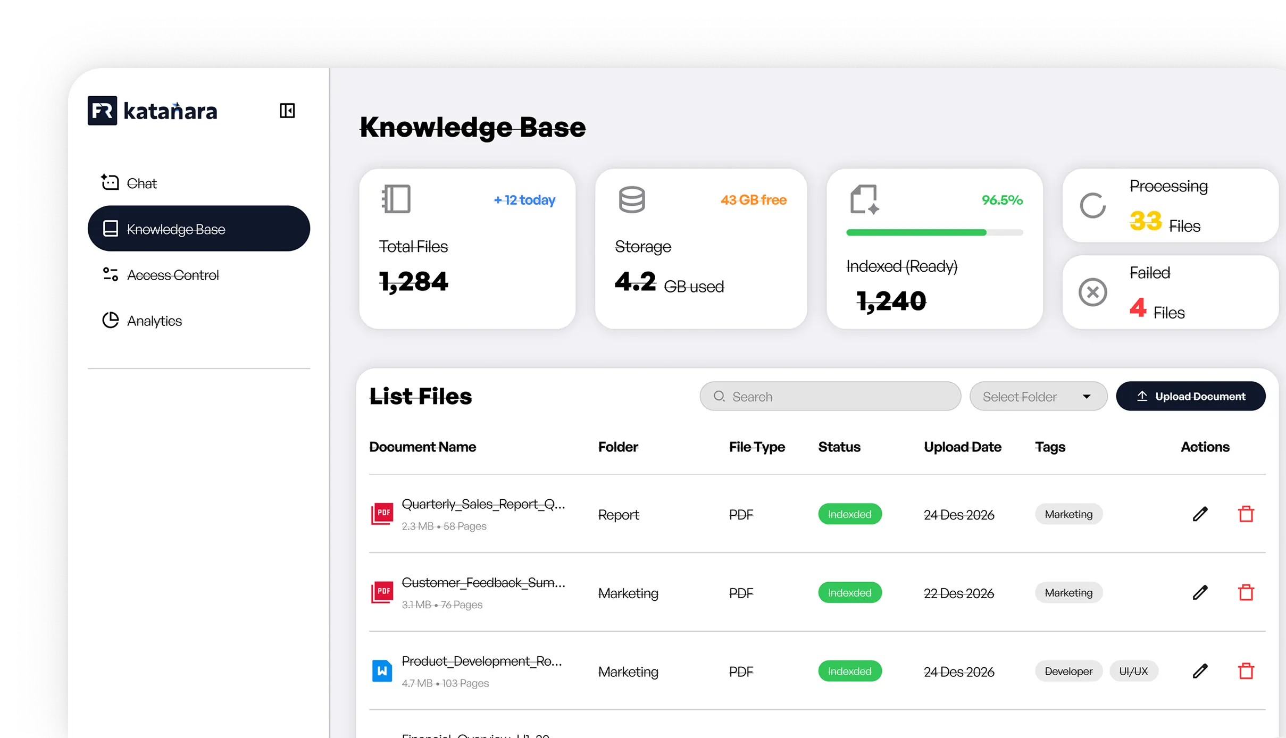Image resolution: width=1286 pixels, height=738 pixels.
Task: Open the Select Folder dropdown
Action: 1038,396
